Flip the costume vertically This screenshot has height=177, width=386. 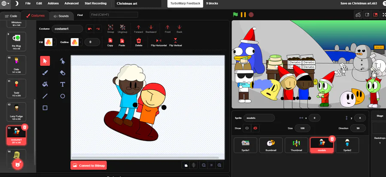(175, 42)
